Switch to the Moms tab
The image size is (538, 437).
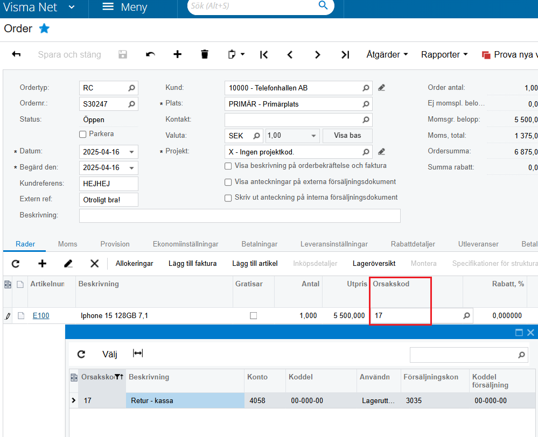pos(67,244)
